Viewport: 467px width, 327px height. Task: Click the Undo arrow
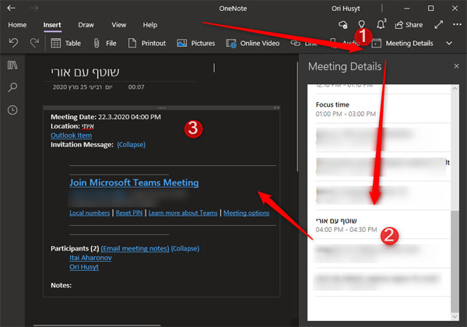click(x=12, y=44)
